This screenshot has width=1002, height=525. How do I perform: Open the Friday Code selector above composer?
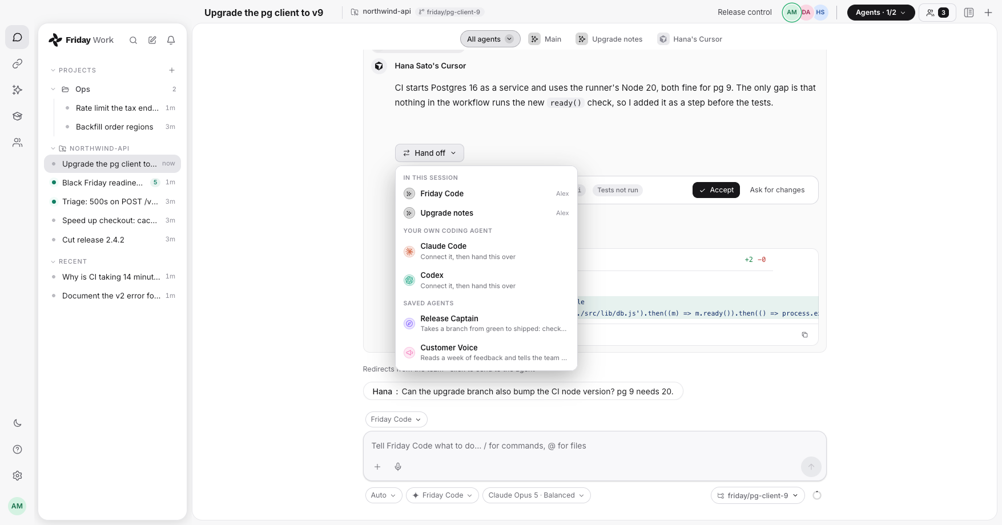point(396,419)
